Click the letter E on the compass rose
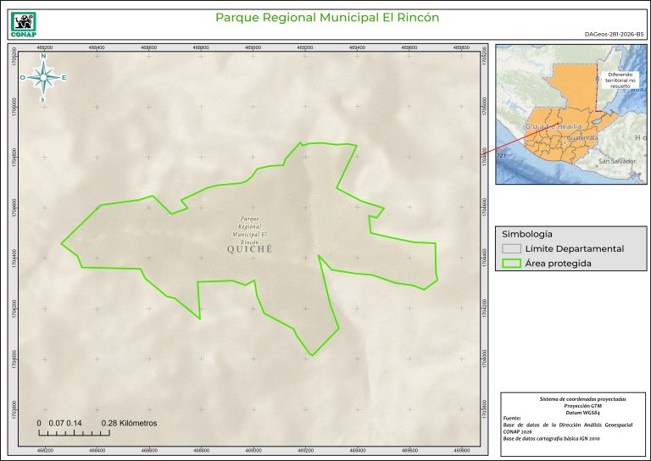The width and height of the screenshot is (651, 461). [x=64, y=78]
